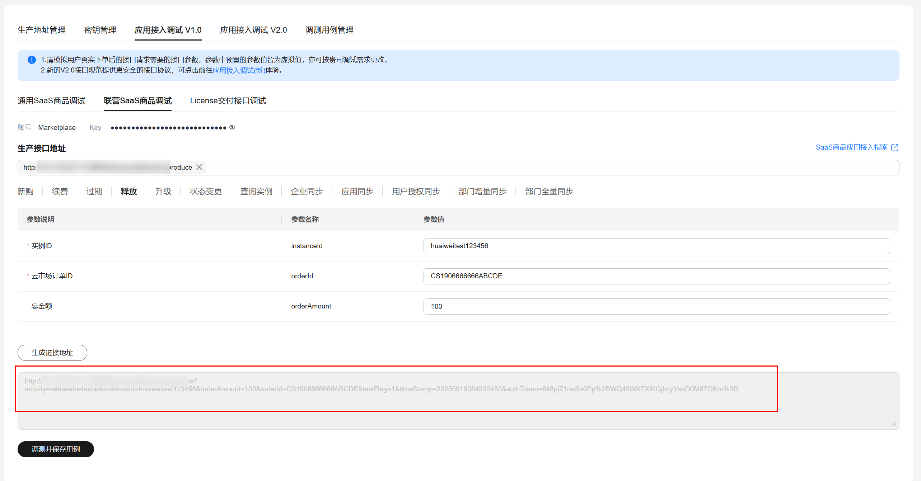Click the blue info icon in notice

tap(32, 60)
